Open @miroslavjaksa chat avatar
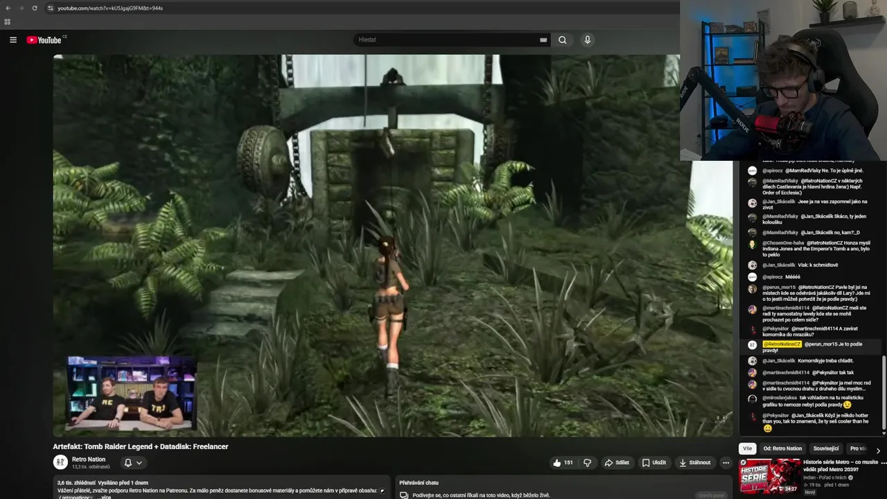This screenshot has width=887, height=499. pos(752,399)
